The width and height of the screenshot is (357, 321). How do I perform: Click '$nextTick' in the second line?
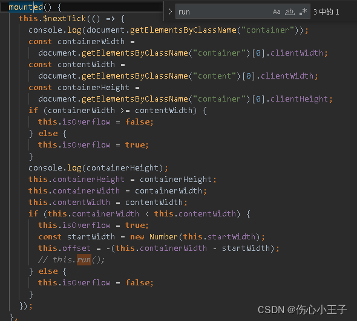click(64, 18)
